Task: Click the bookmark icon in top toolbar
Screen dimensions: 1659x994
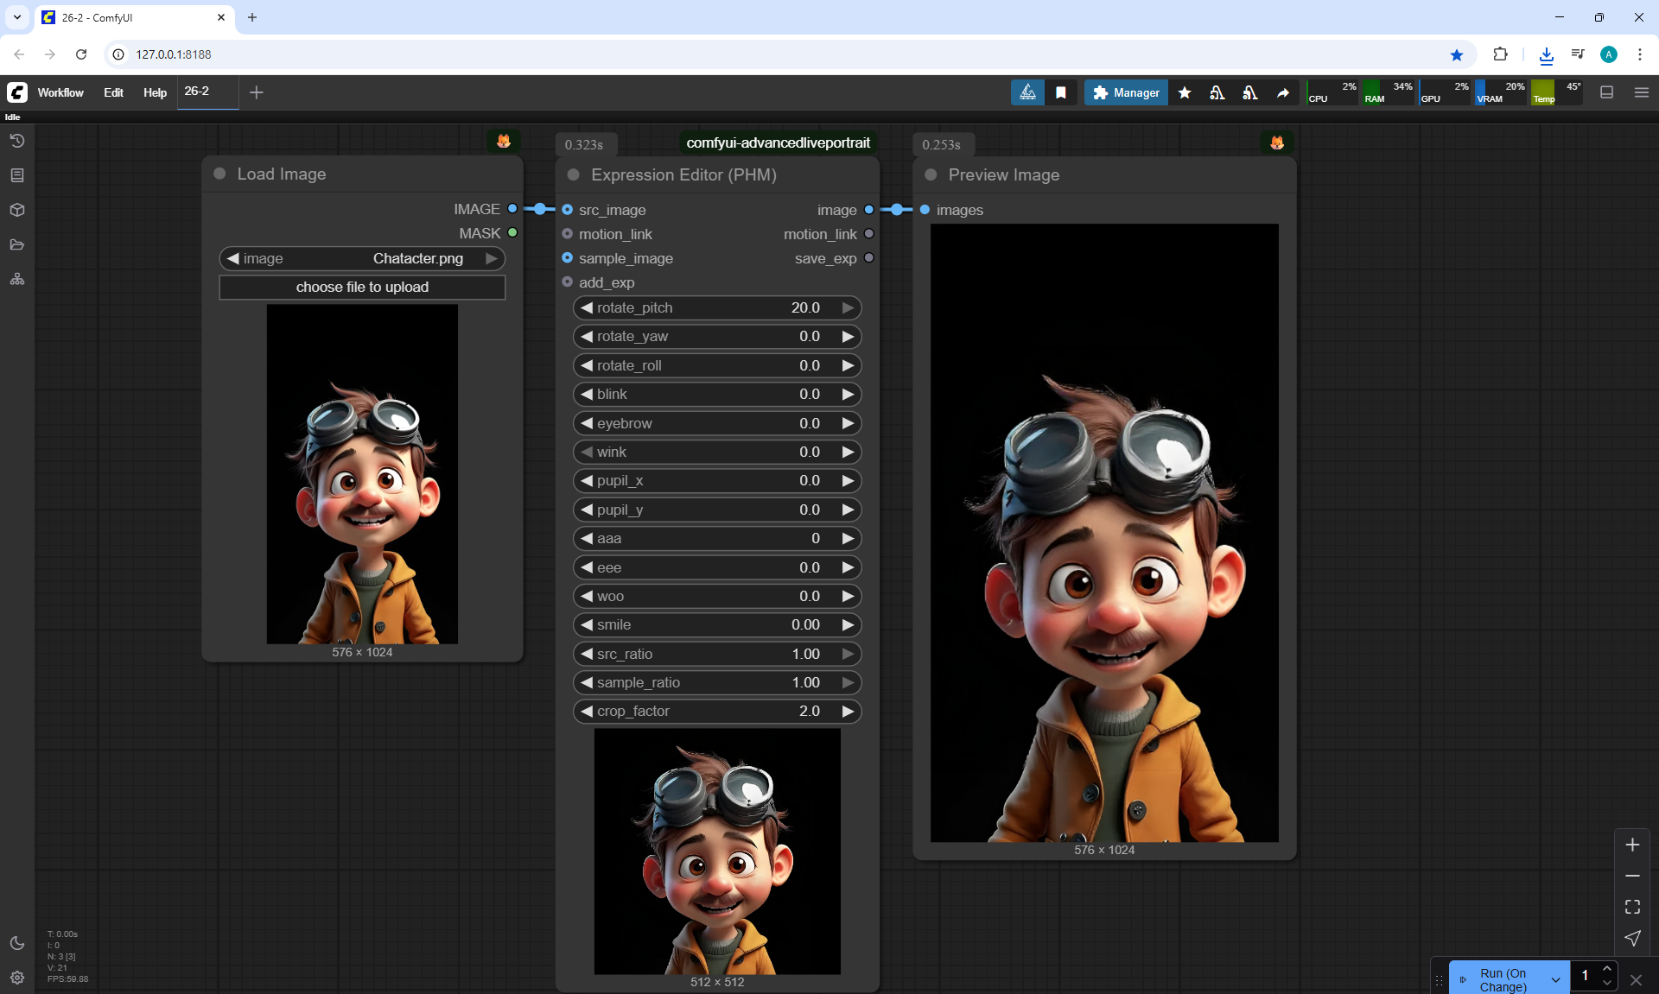Action: click(x=1061, y=92)
